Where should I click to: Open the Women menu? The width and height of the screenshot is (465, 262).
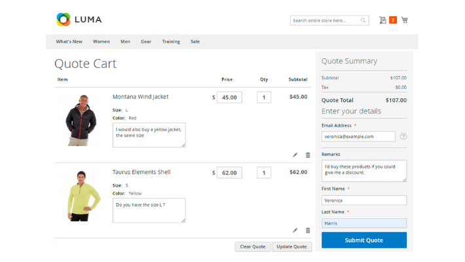pos(101,41)
